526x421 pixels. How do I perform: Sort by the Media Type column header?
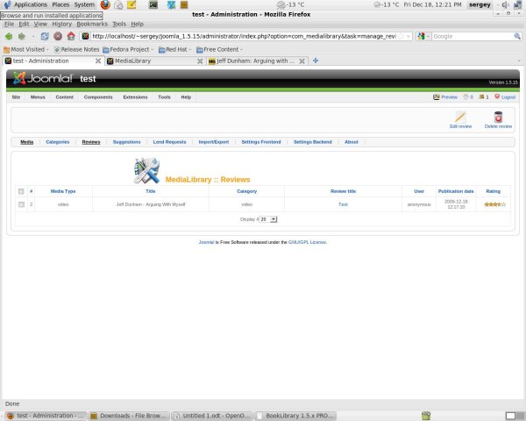(63, 191)
